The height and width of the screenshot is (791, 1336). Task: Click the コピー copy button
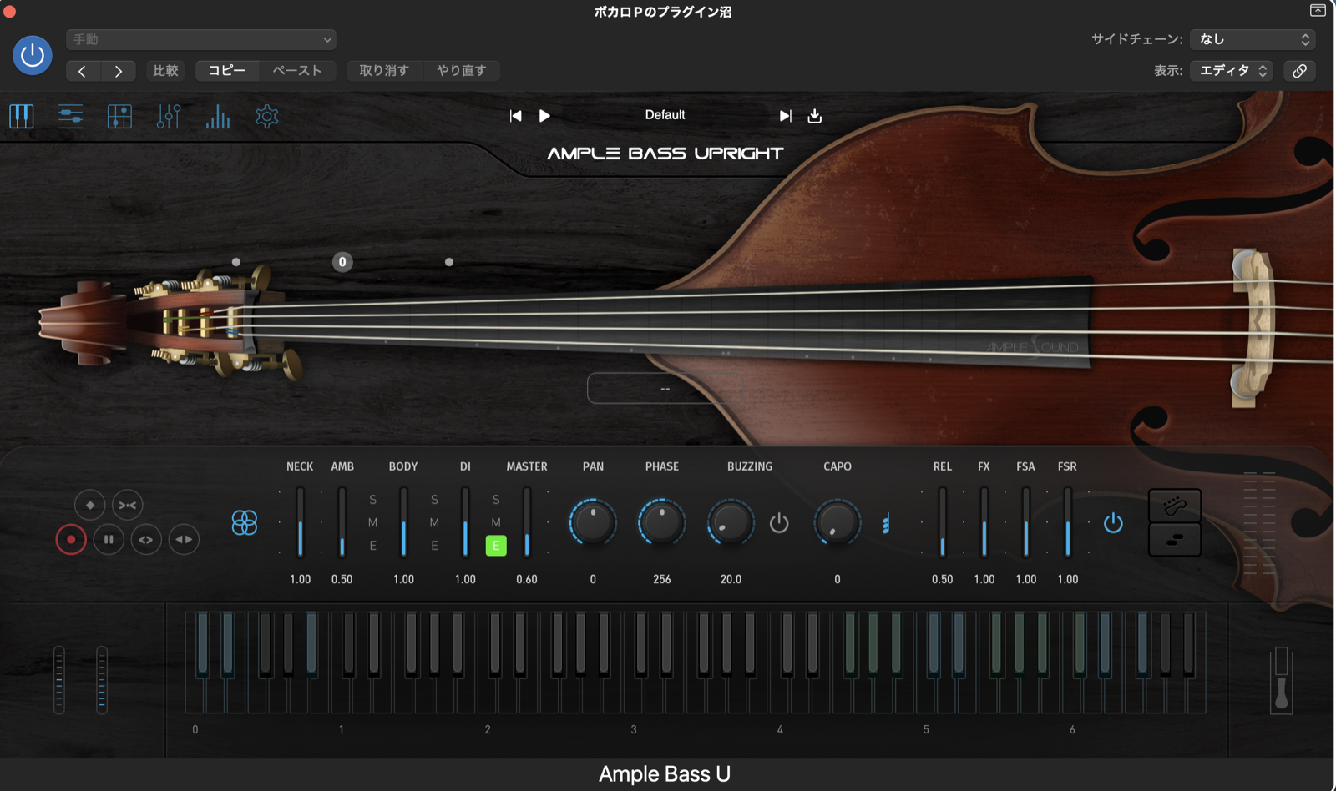point(226,71)
